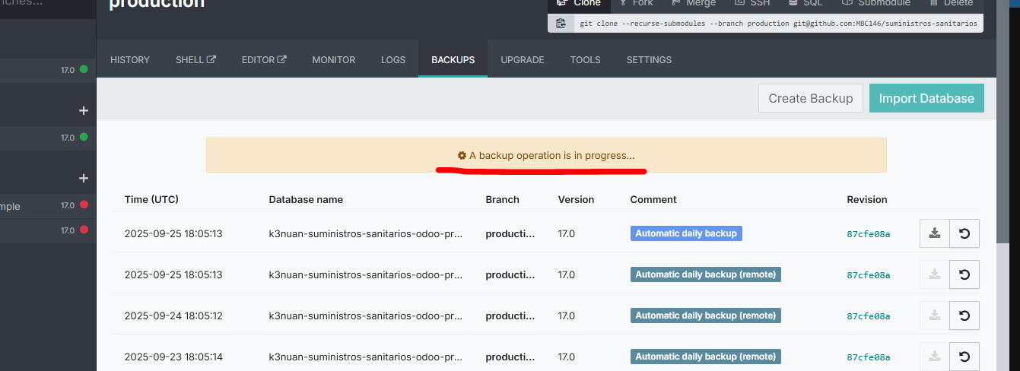This screenshot has width=1020, height=371.
Task: Open revision 87cfe08a link in first row
Action: 868,234
